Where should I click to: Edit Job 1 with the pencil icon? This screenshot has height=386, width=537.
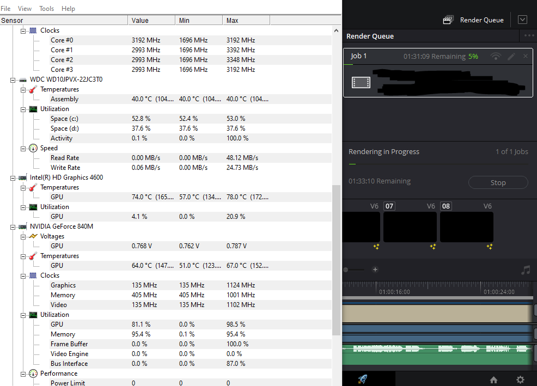click(x=511, y=56)
